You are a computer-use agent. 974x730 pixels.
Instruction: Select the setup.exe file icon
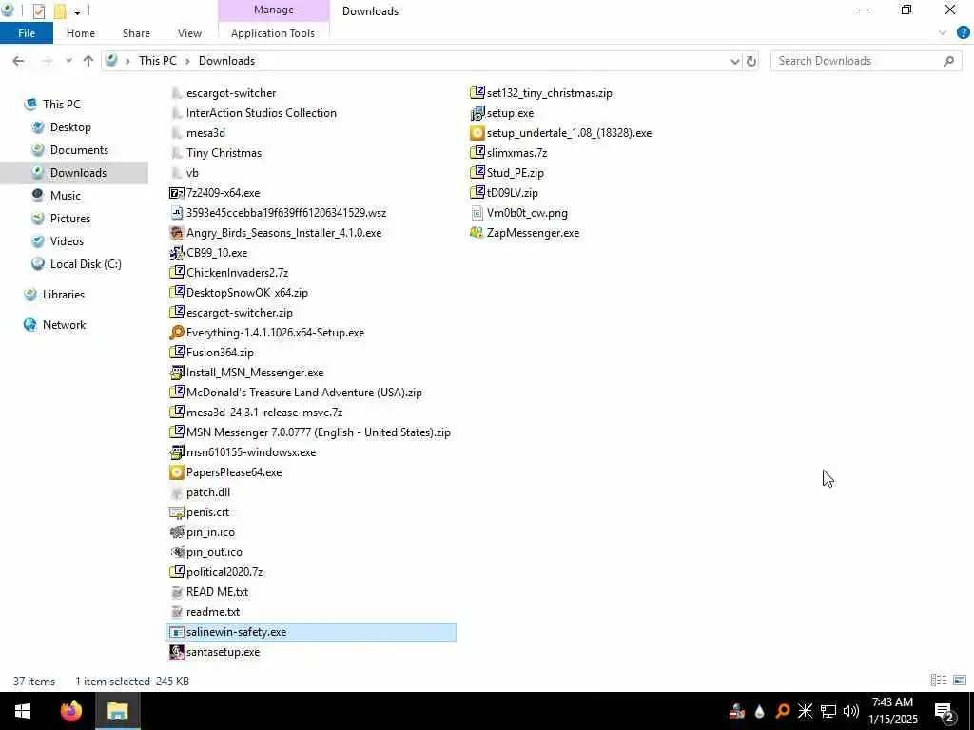tap(477, 113)
